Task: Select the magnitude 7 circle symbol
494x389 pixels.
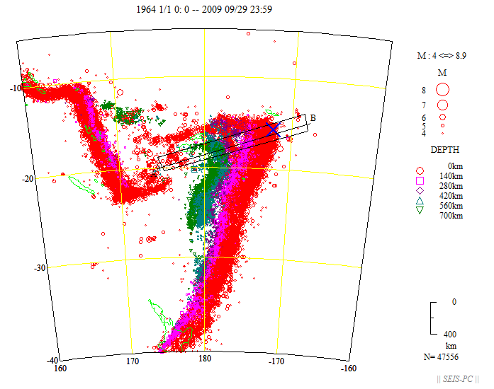Action: coord(442,105)
